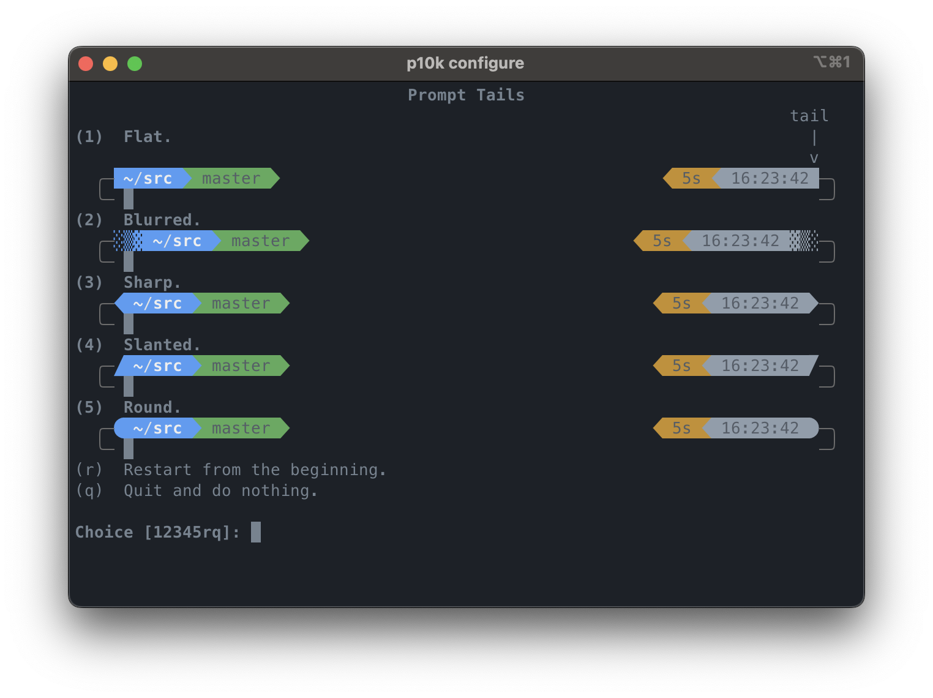Viewport: 933px width, 698px height.
Task: Click the 16:23:42 time in Round preview
Action: click(x=760, y=428)
